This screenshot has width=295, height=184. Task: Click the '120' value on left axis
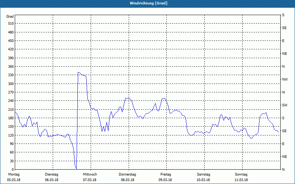tap(11, 135)
